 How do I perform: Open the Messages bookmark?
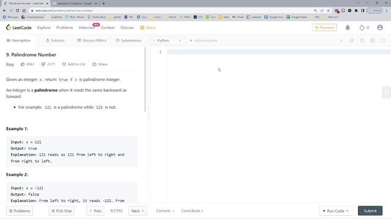click(x=10, y=17)
